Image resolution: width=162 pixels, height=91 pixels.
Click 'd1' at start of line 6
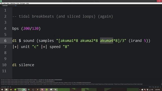pyautogui.click(x=14, y=41)
